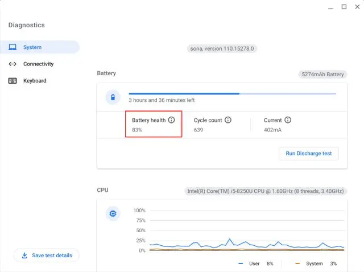Open the Keyboard diagnostics page
364x272 pixels.
pyautogui.click(x=35, y=81)
